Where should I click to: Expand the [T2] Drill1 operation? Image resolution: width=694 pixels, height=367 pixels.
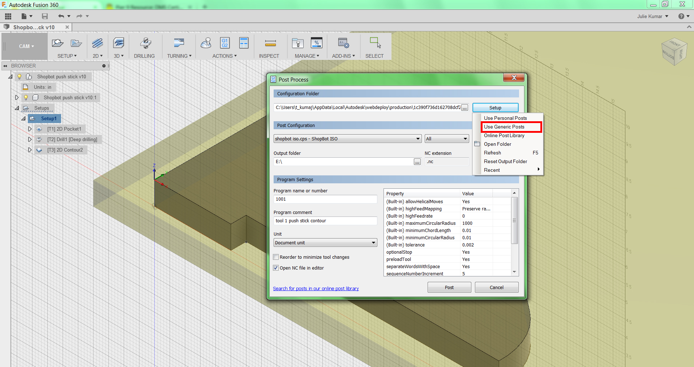[x=30, y=139]
